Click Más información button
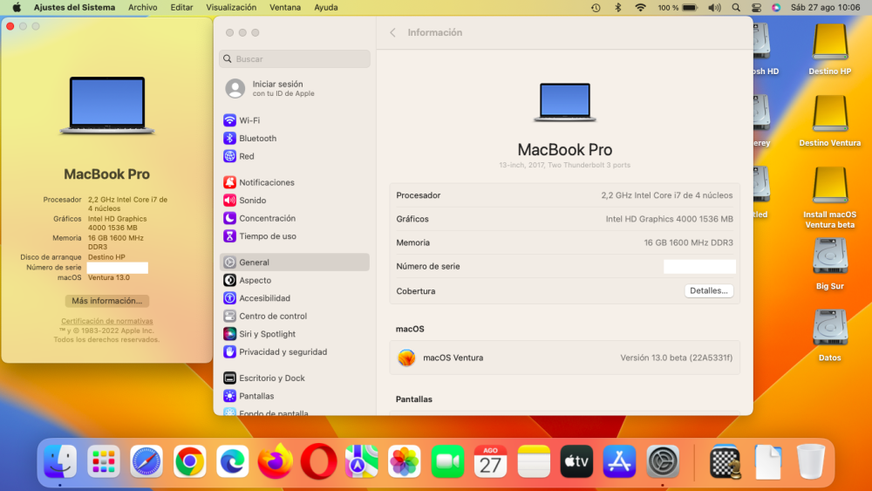The width and height of the screenshot is (872, 491). click(106, 301)
